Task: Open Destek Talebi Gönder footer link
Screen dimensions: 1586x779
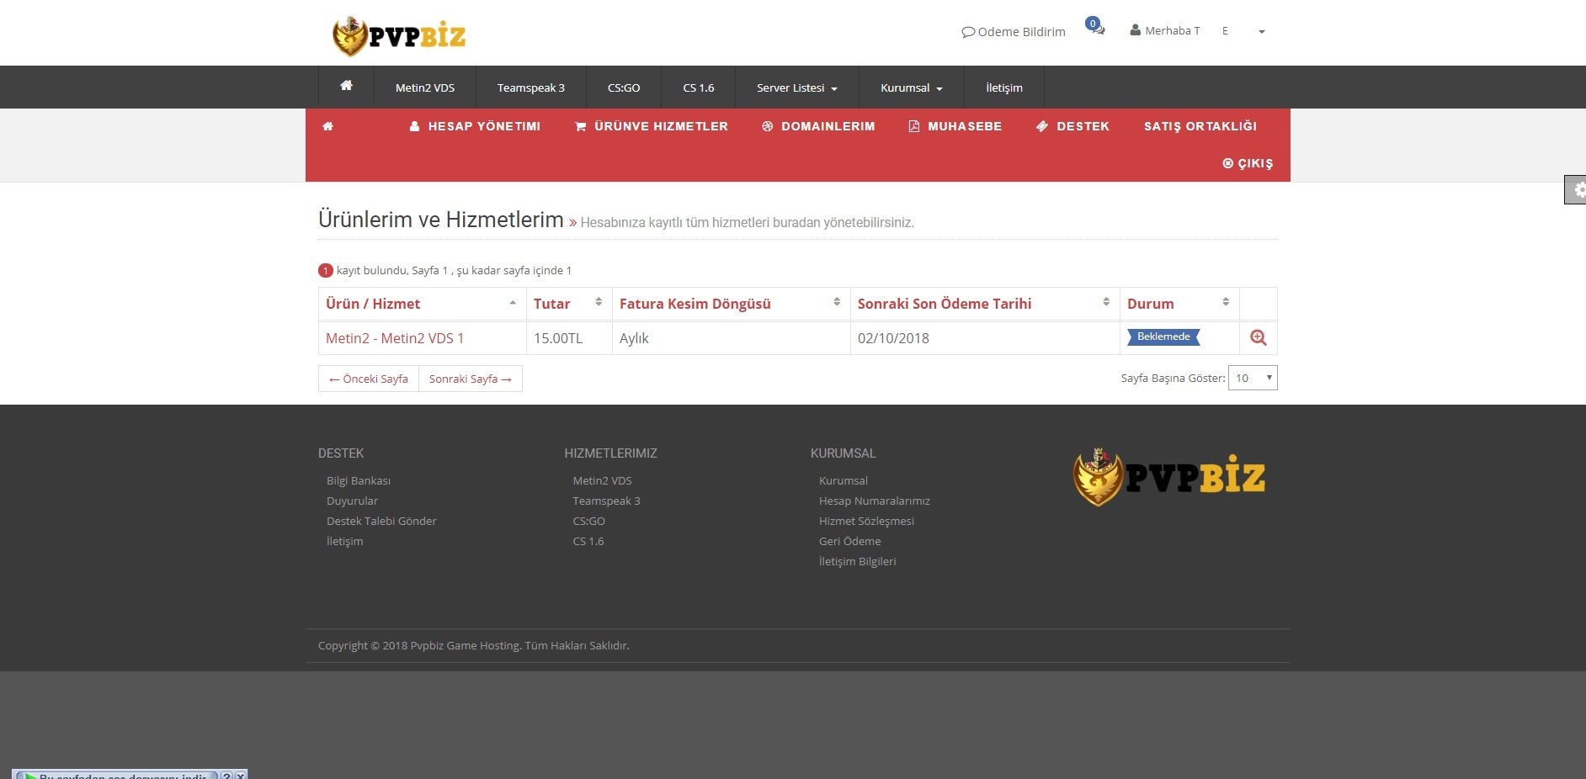Action: coord(381,521)
